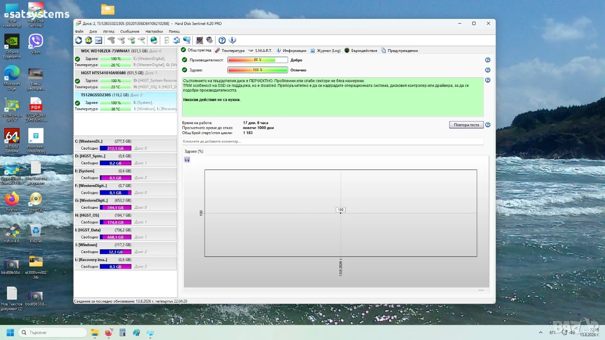
Task: Open Help with the question mark toolbar icon
Action: tap(222, 41)
